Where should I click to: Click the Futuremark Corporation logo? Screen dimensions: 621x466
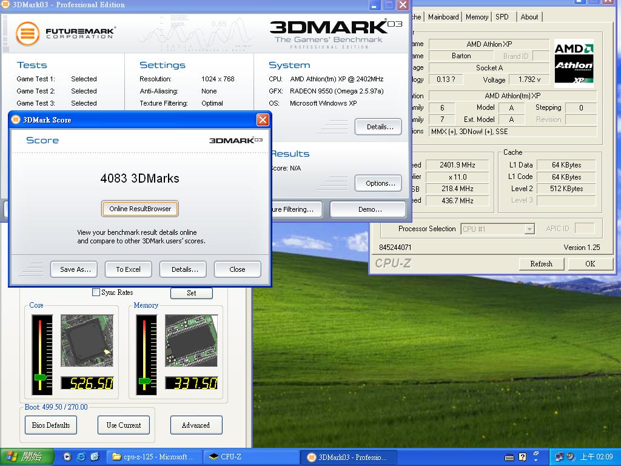[x=65, y=33]
